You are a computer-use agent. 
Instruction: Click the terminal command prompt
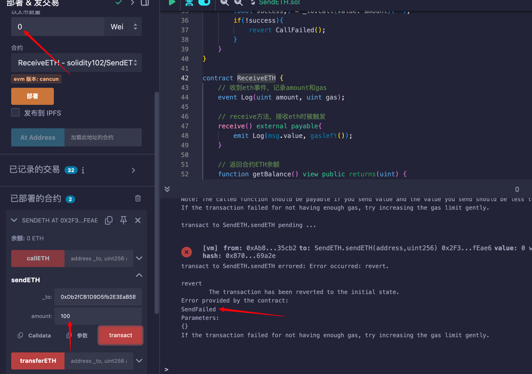pyautogui.click(x=166, y=369)
